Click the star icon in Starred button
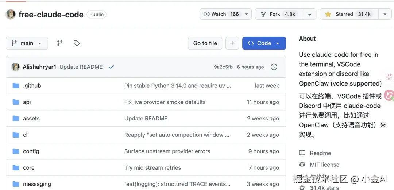The width and height of the screenshot is (394, 190). (x=328, y=14)
